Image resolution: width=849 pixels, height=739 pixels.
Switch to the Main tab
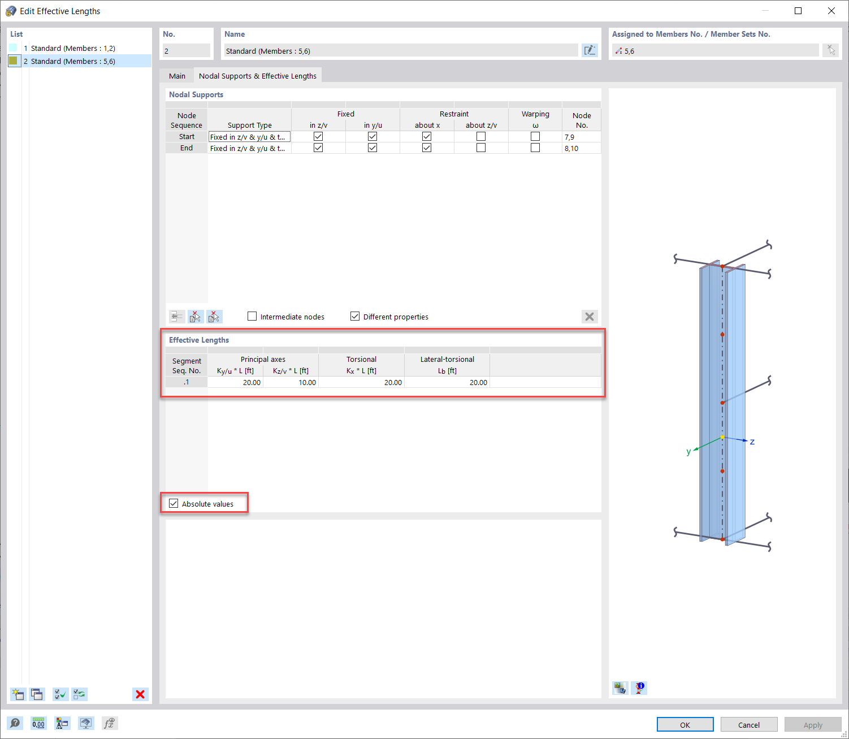(177, 75)
